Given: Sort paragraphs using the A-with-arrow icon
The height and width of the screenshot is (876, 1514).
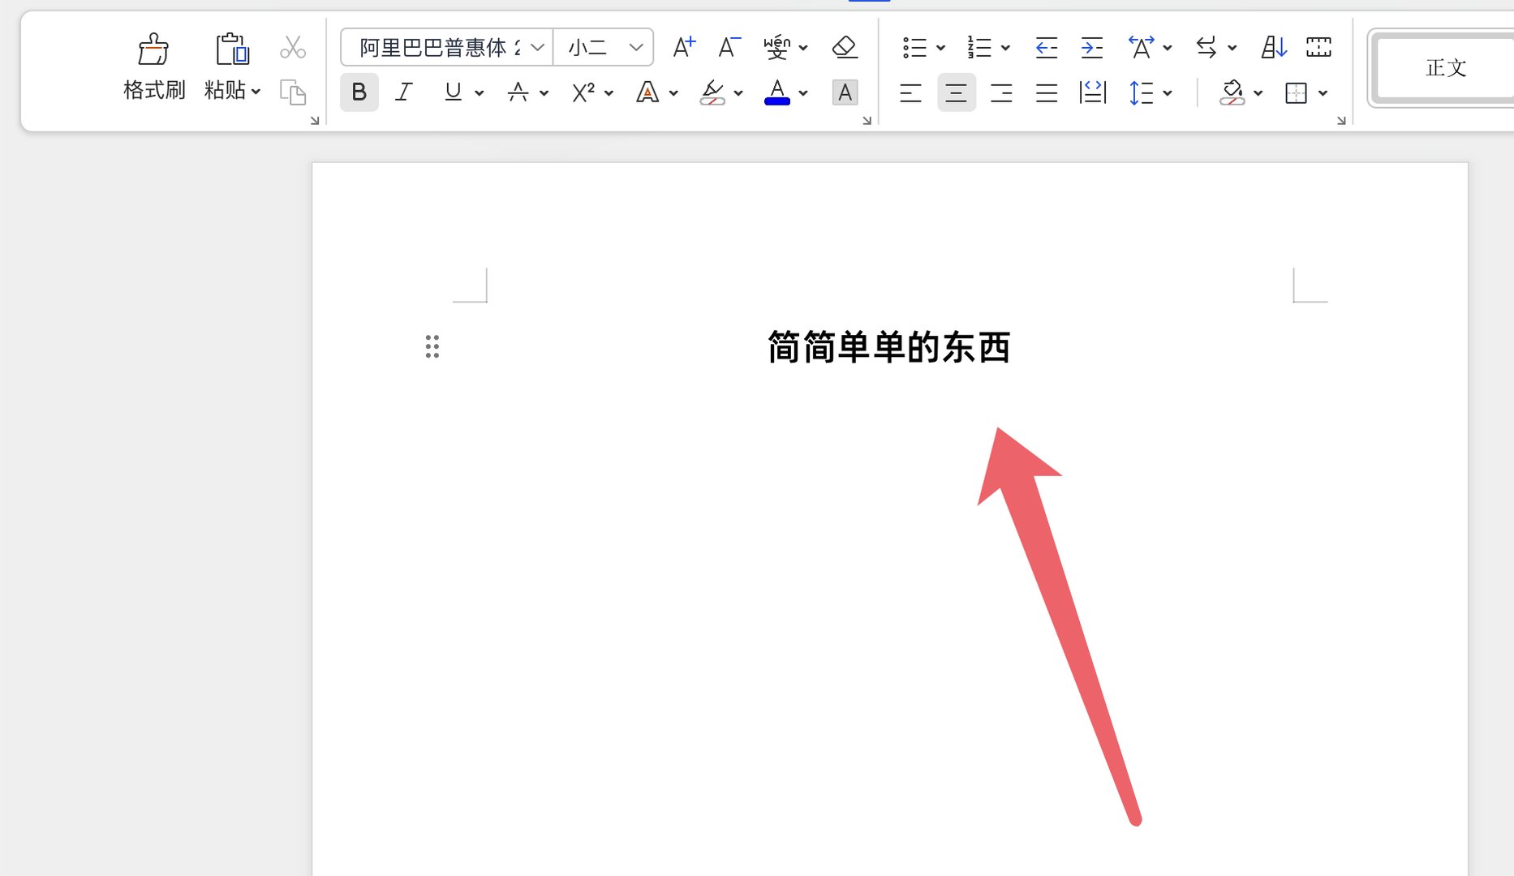Looking at the screenshot, I should point(1272,46).
